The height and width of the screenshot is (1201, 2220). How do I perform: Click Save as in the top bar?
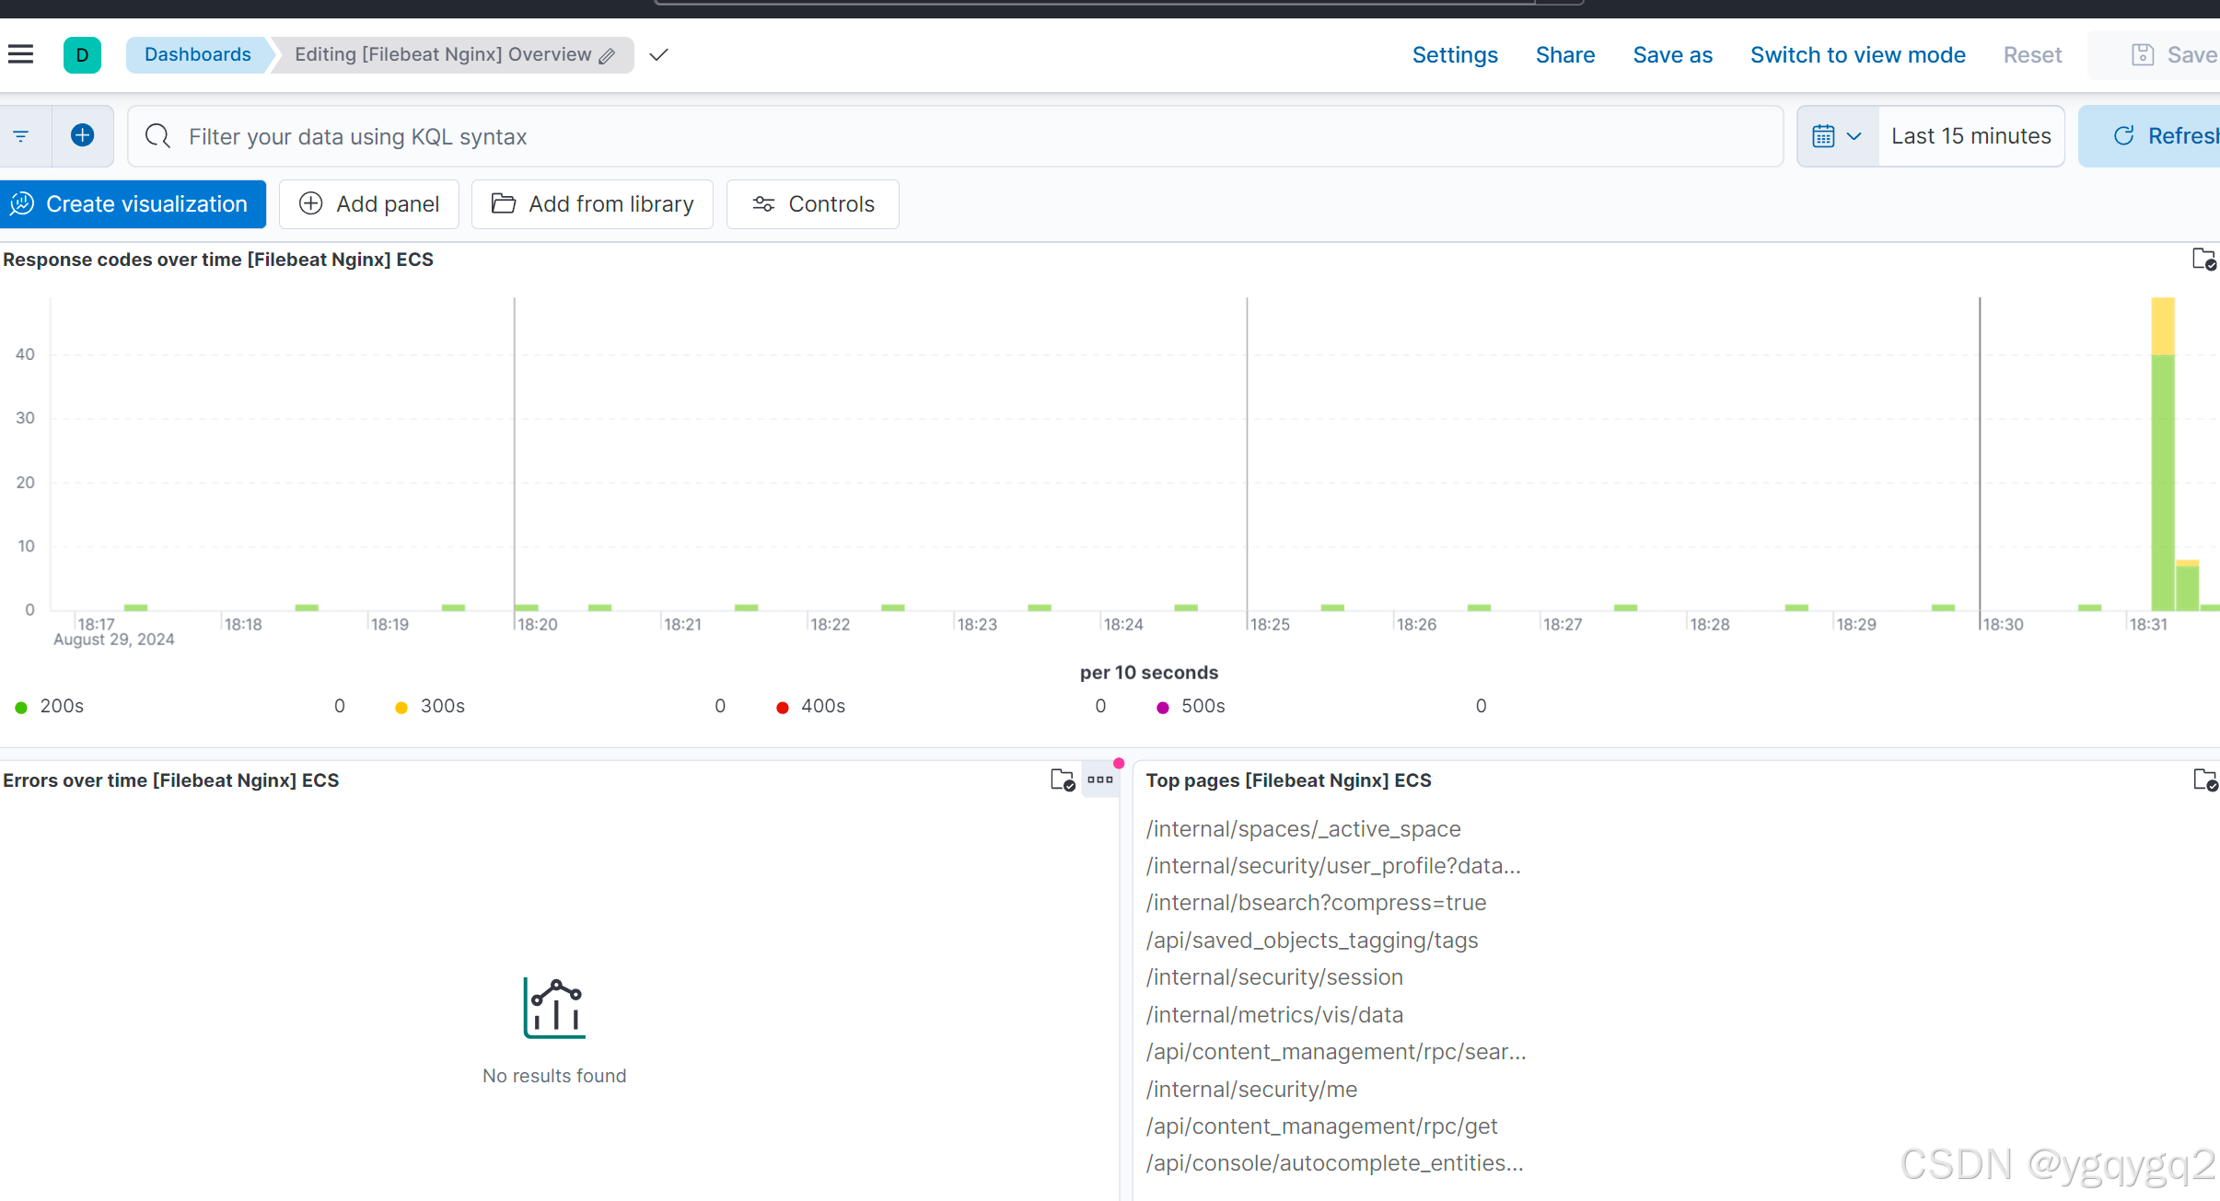1672,55
